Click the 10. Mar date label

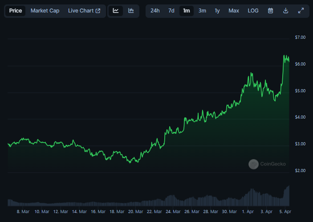point(42,212)
